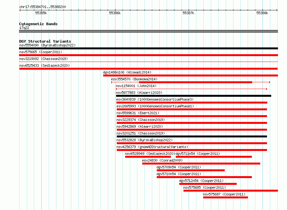Click nsv5942869 (Almarri2020) label
Viewport: 287px width, 210px height.
(x=140, y=126)
